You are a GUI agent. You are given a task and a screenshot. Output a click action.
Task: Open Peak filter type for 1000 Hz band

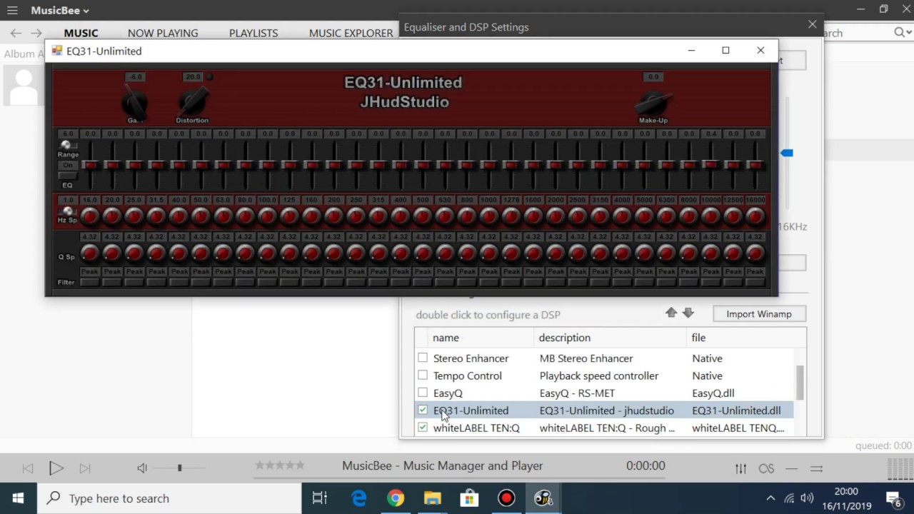coord(489,271)
